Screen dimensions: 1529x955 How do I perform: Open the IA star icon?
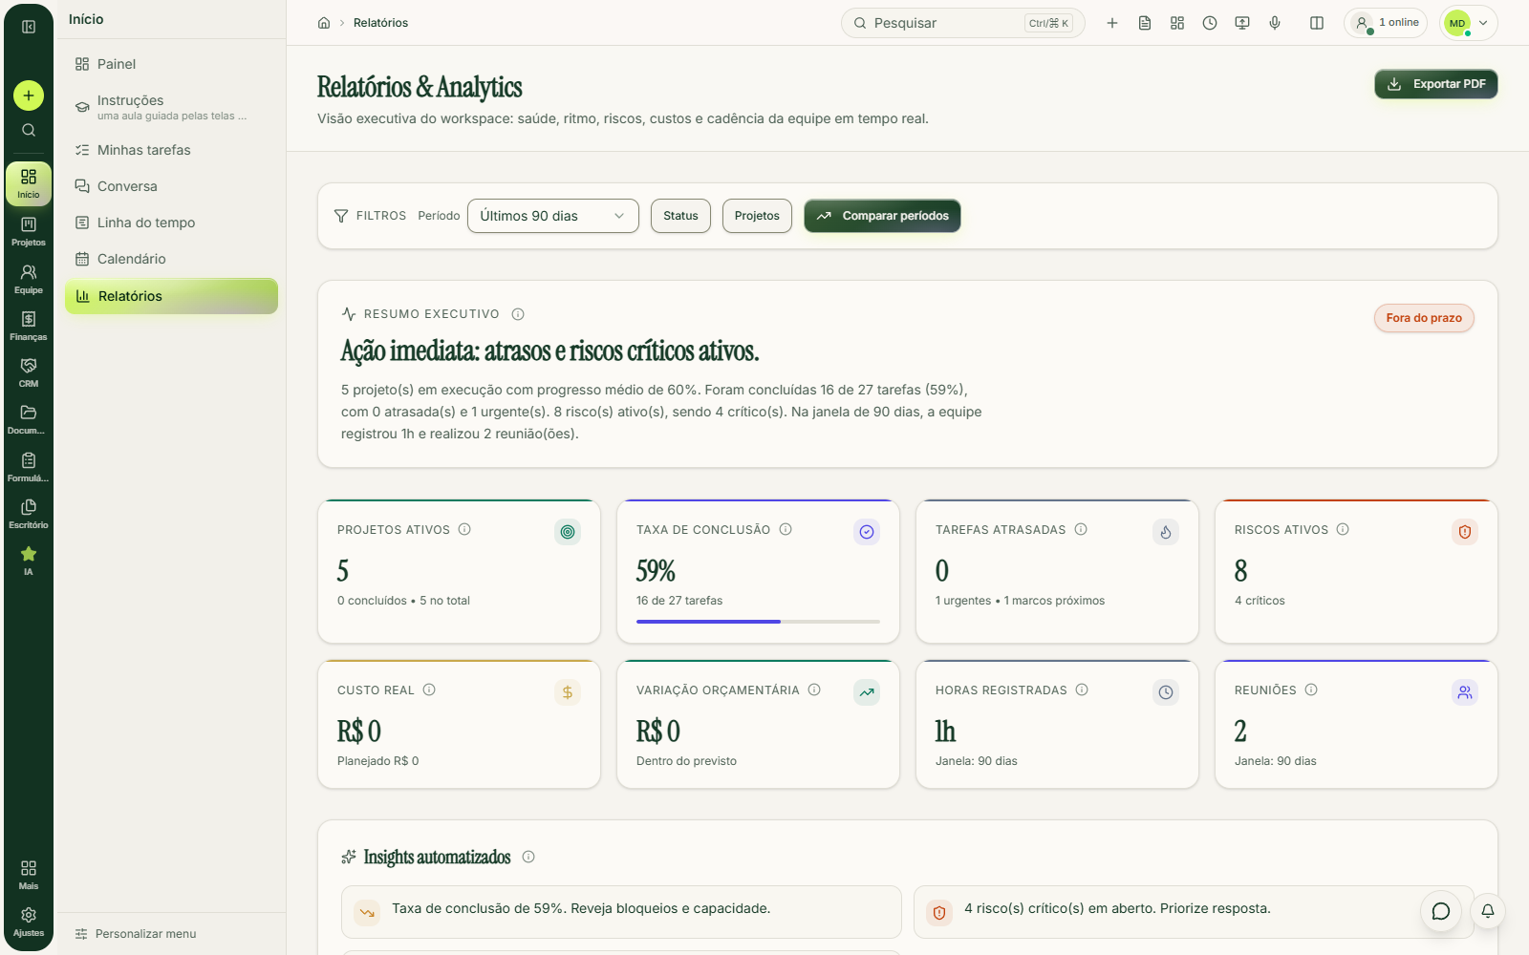point(29,560)
